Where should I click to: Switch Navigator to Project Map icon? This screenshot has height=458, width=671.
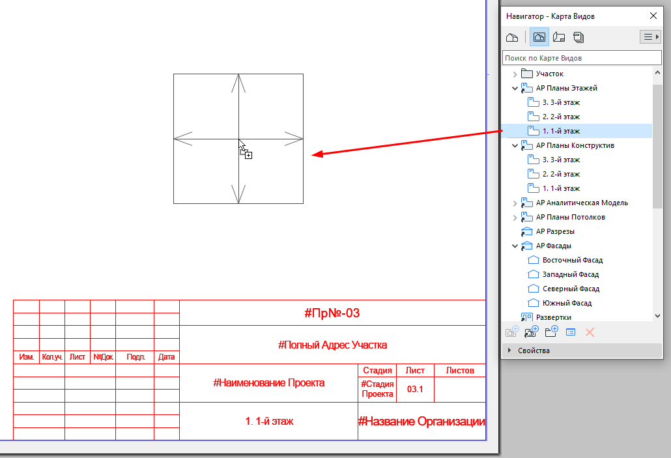(x=512, y=37)
